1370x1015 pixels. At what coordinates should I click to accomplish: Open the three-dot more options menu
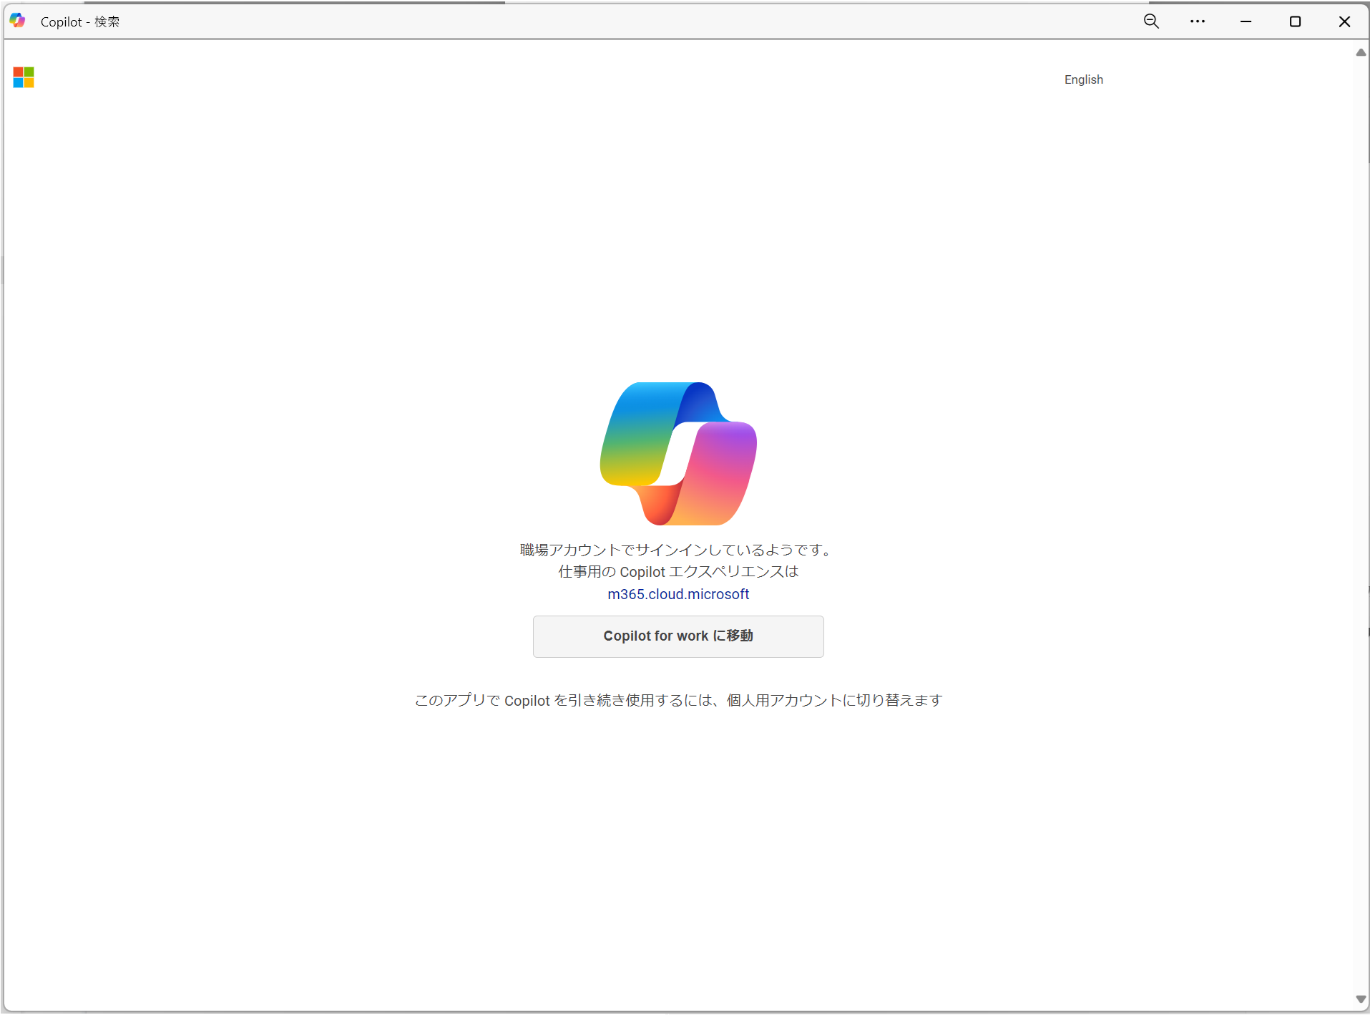point(1197,21)
